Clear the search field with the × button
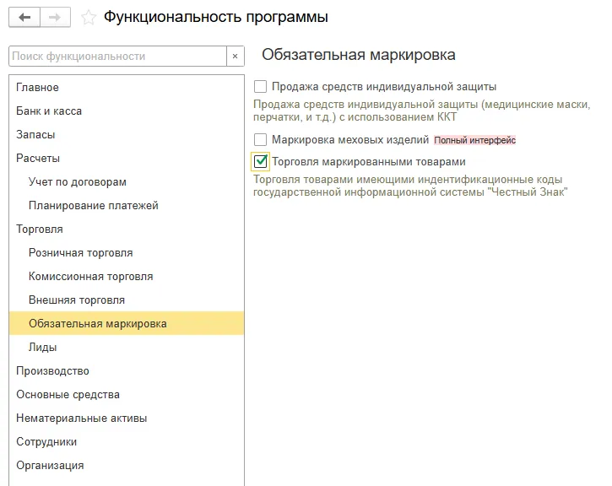 coord(235,57)
